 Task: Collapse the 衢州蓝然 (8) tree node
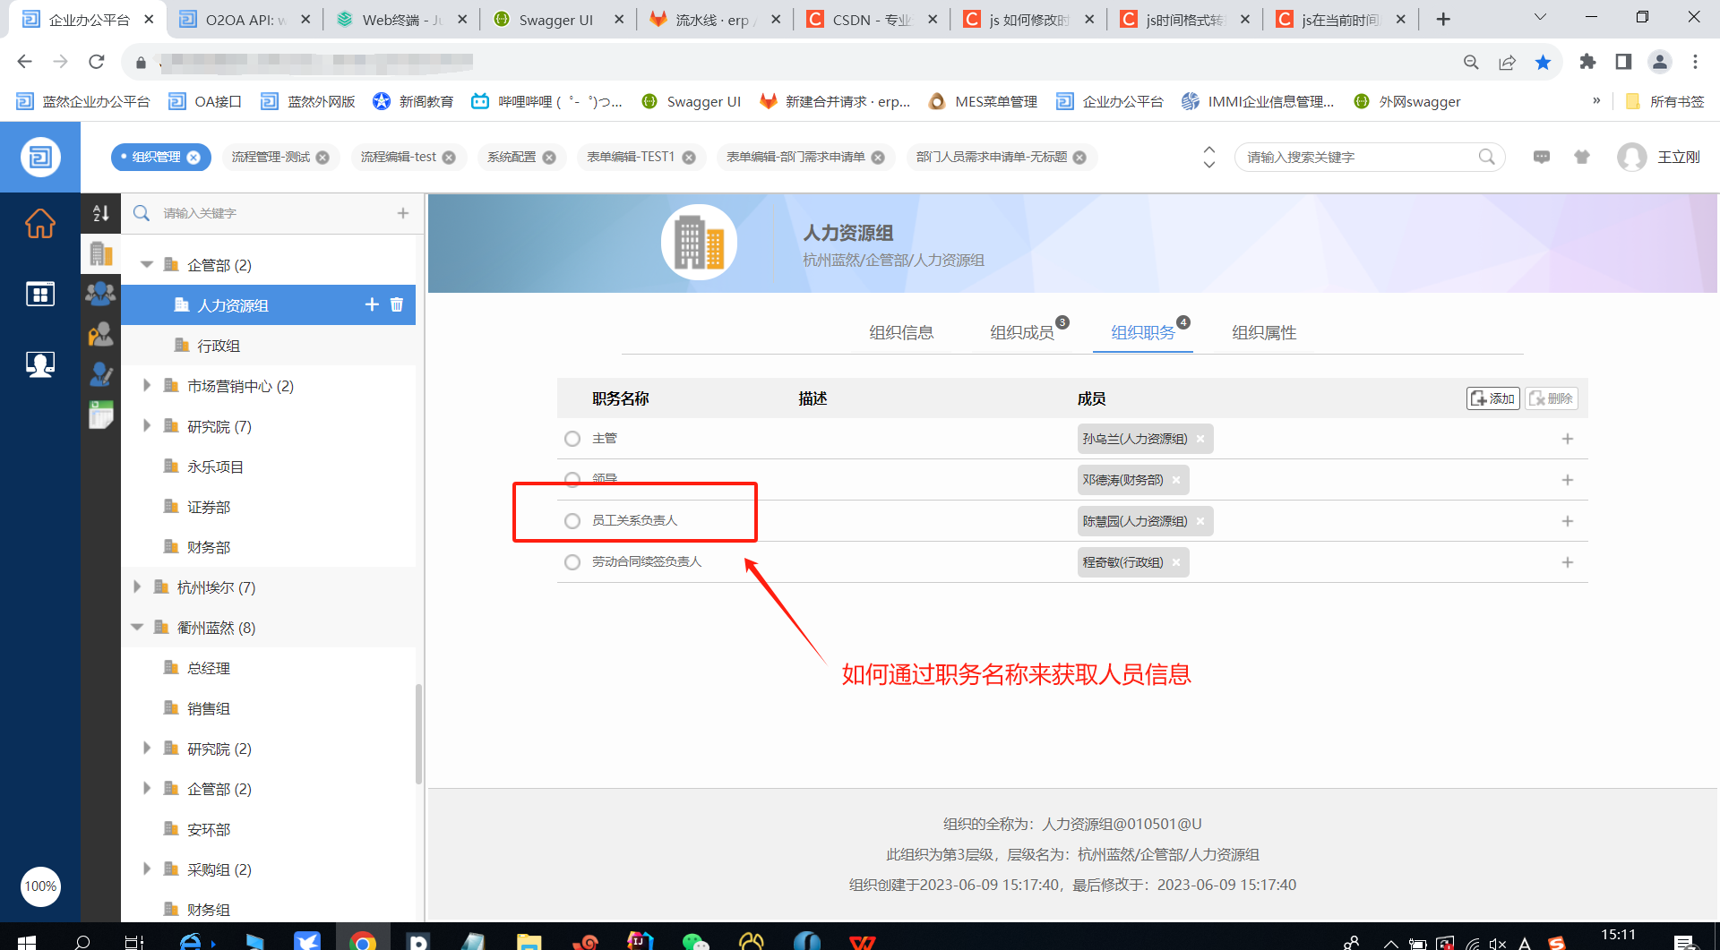tap(137, 628)
